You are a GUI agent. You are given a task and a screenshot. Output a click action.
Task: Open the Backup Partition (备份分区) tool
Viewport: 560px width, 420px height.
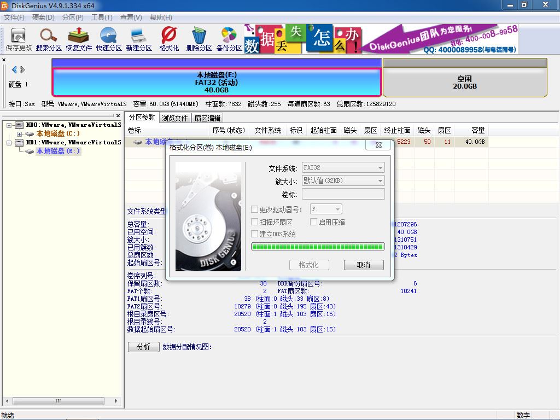click(229, 39)
